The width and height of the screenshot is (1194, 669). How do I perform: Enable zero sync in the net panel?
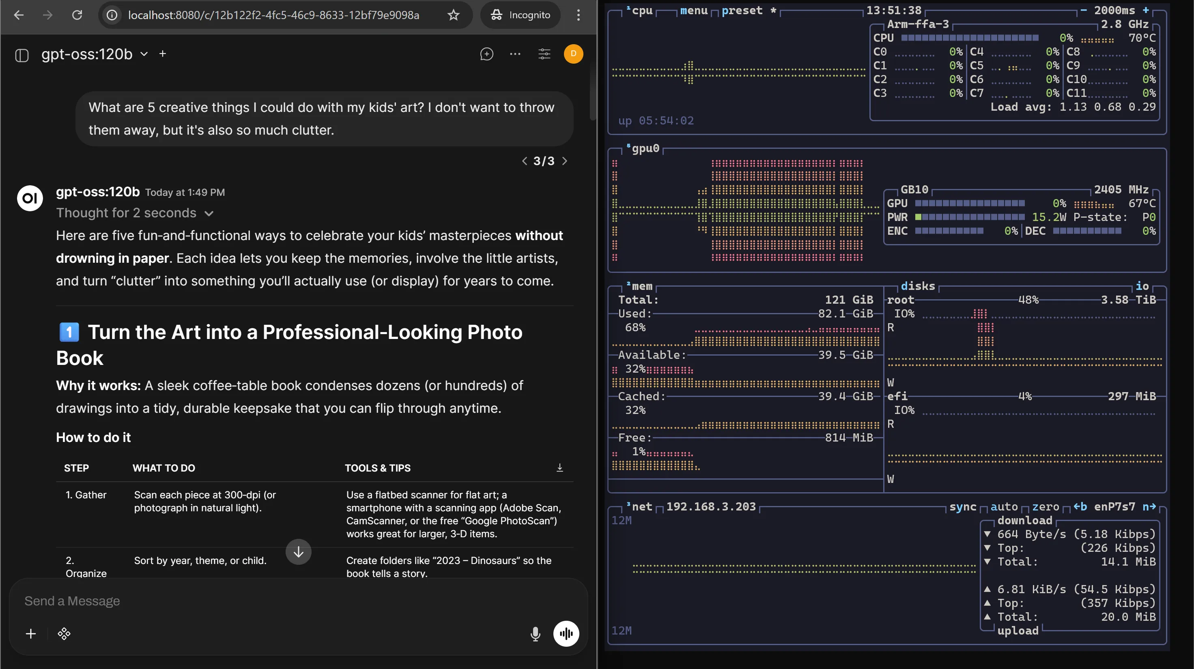pyautogui.click(x=1046, y=507)
